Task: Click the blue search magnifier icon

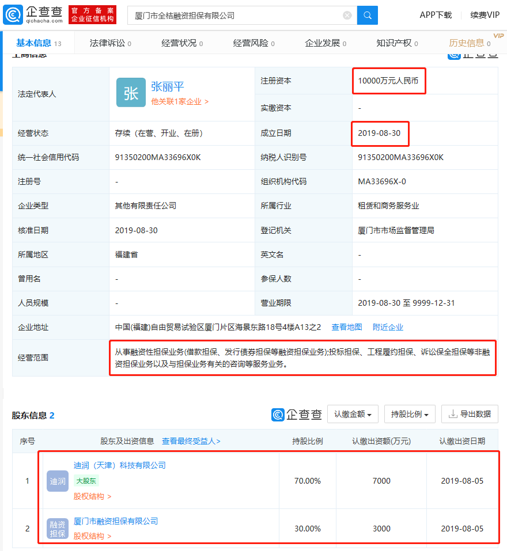Action: pyautogui.click(x=367, y=16)
